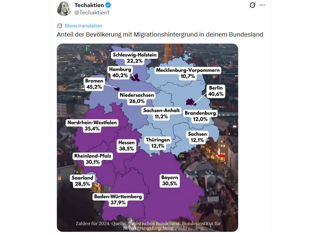Image resolution: width=323 pixels, height=233 pixels.
Task: Open the Techaktien profile avatar
Action: coord(64,9)
